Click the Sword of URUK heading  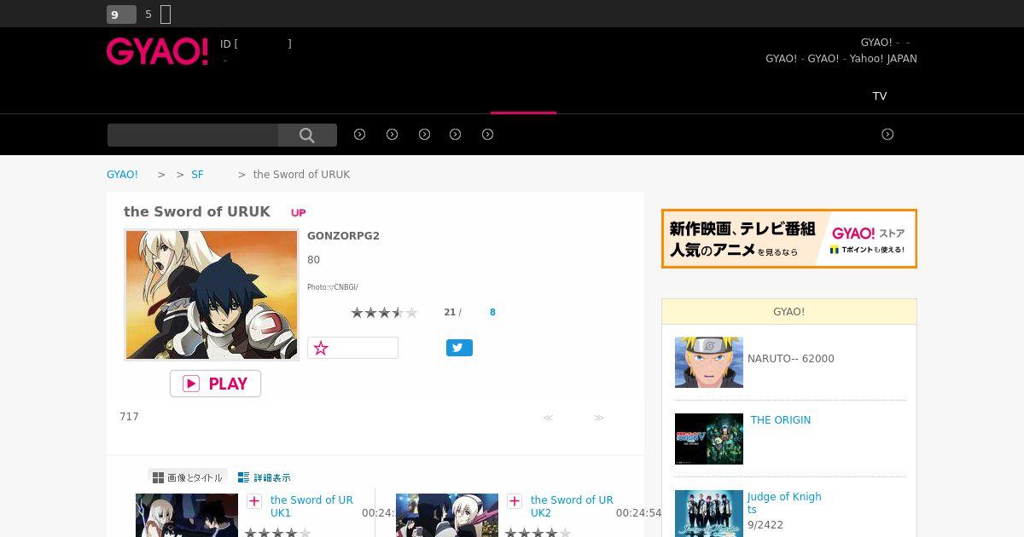pyautogui.click(x=197, y=211)
